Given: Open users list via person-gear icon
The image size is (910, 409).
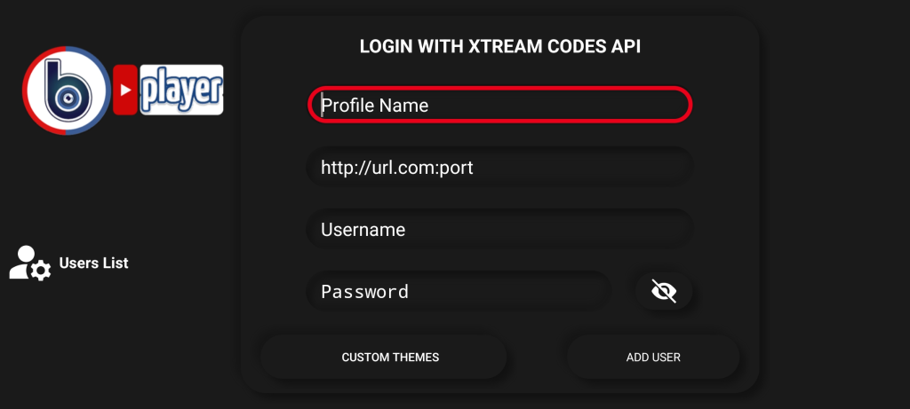Looking at the screenshot, I should point(30,263).
